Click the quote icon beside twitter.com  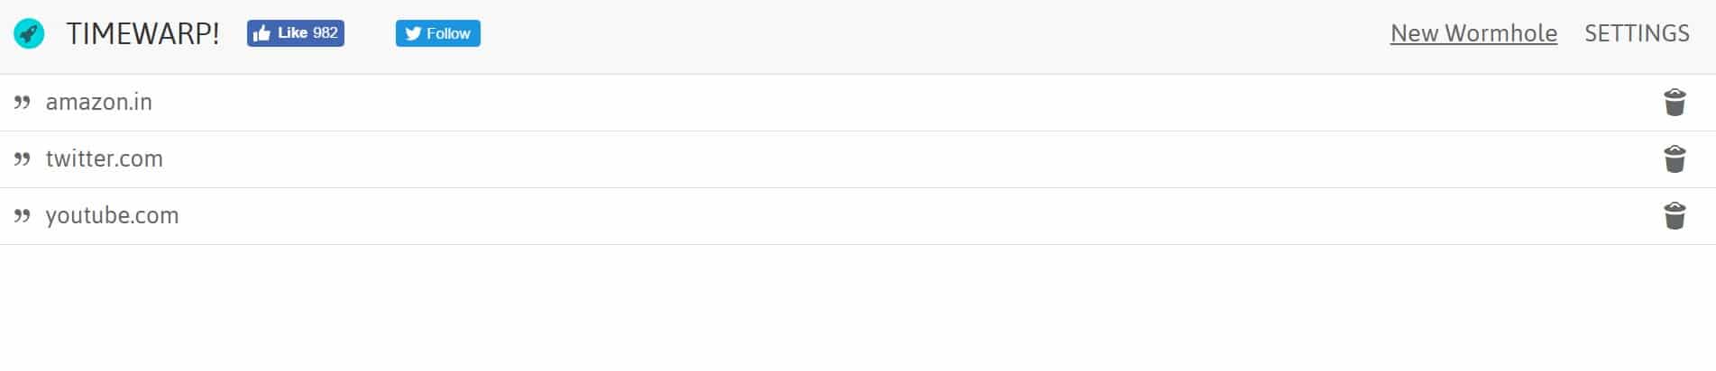click(23, 159)
